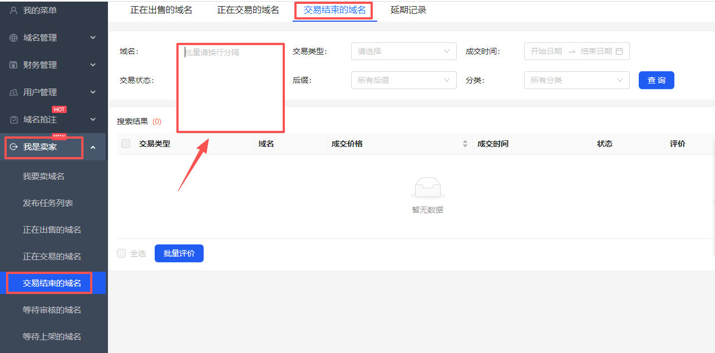Screen dimensions: 715x353
Task: Expand the 域名管理 menu chevron
Action: (x=93, y=38)
